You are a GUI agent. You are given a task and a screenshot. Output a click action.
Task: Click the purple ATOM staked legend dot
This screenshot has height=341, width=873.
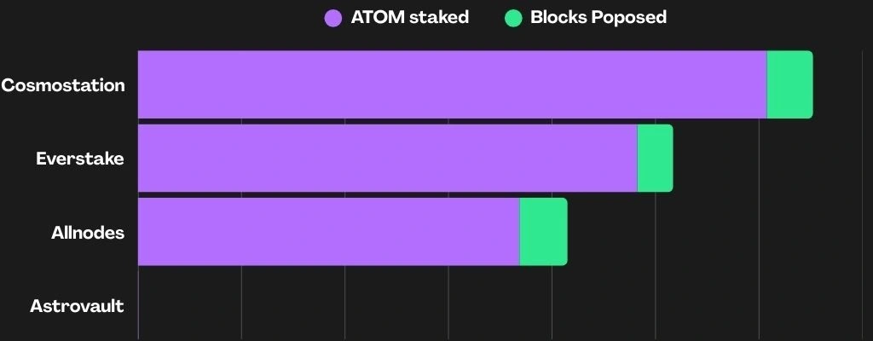point(333,18)
